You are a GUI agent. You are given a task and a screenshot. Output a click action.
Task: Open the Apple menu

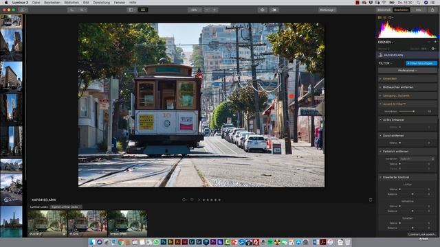click(6, 3)
